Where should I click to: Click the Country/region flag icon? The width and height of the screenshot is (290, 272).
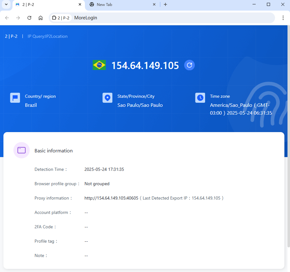[15, 98]
